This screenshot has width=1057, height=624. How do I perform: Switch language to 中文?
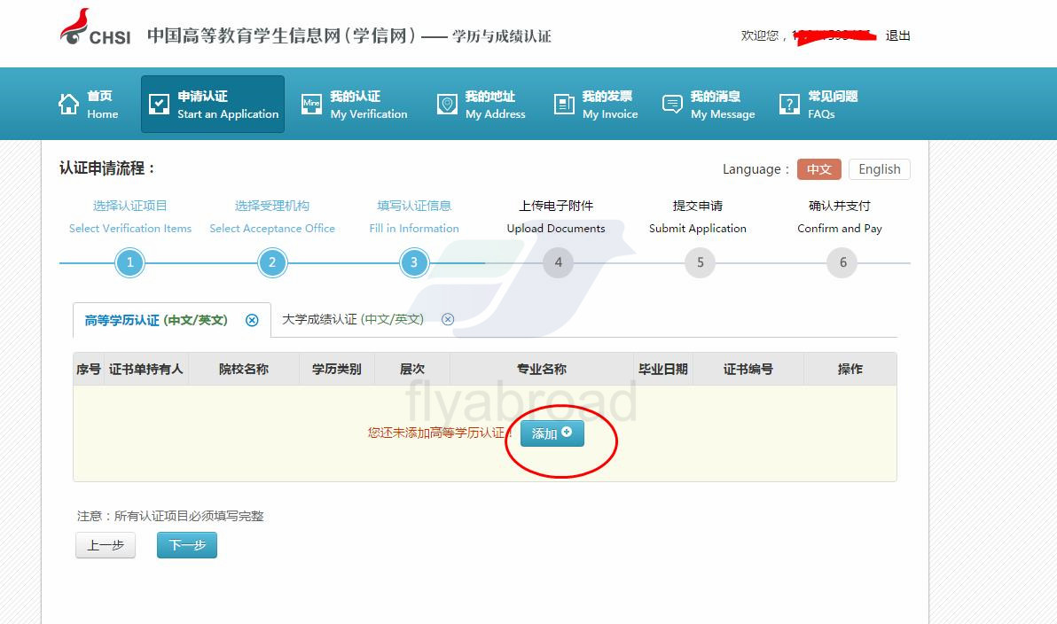(x=818, y=169)
